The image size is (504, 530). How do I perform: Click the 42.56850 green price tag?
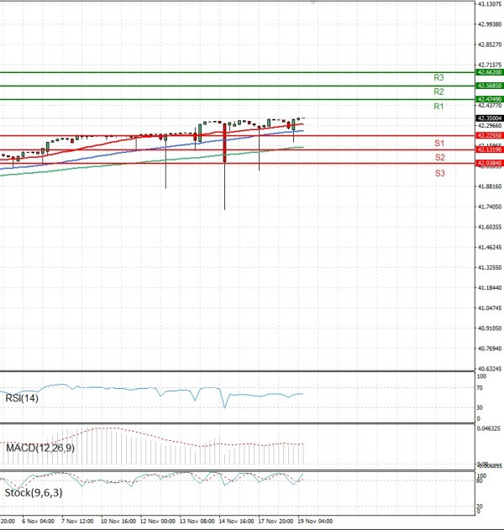pos(489,86)
